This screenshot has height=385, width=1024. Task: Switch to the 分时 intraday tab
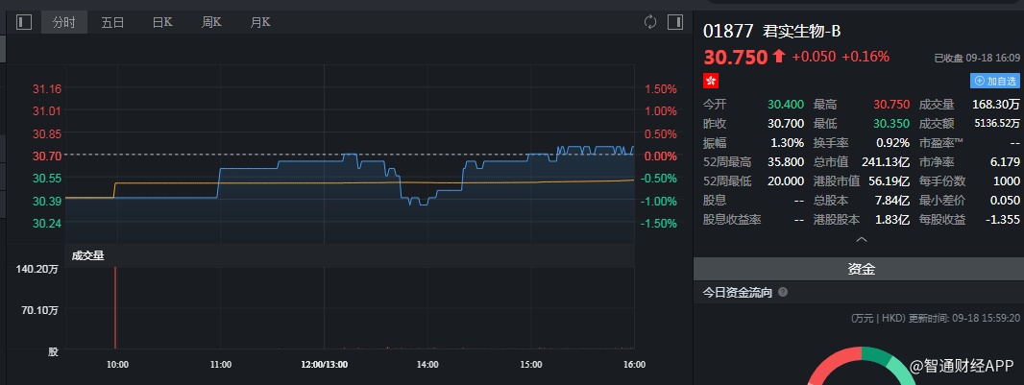pos(64,22)
